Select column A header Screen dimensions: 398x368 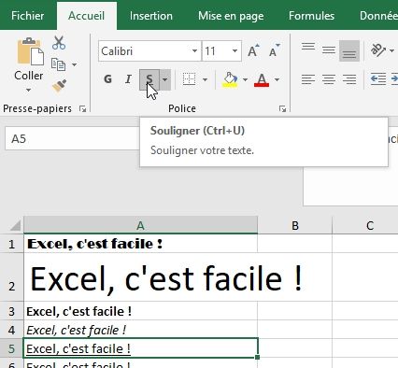(140, 225)
